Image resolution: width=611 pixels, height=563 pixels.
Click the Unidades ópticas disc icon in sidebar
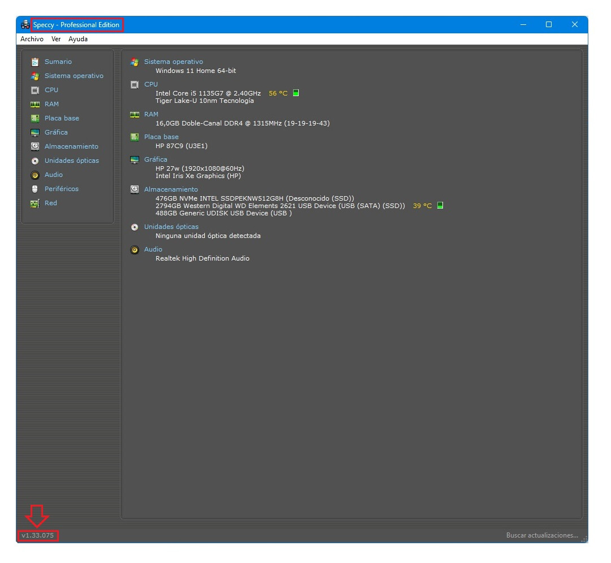(x=35, y=161)
